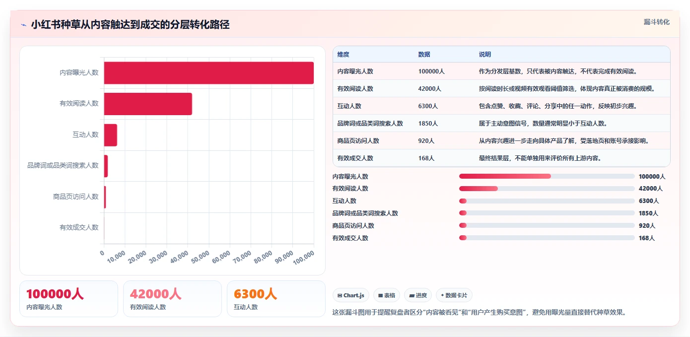
Task: Open the 100000人 内容曝光人数 data card
Action: click(x=69, y=299)
